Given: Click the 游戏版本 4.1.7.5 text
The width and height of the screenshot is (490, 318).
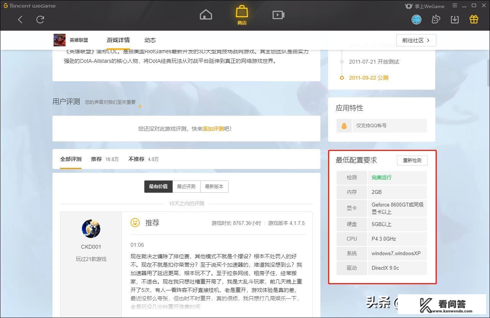Looking at the screenshot, I should [286, 223].
